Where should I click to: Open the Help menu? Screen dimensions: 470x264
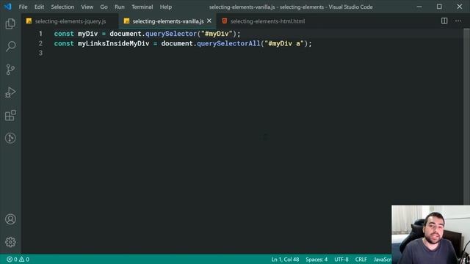coord(165,7)
